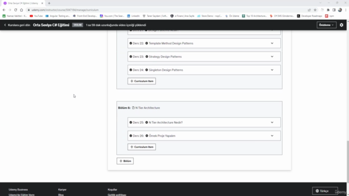Open the browser extensions puzzle icon
Viewport: 349px width, 196px height.
[x=328, y=10]
